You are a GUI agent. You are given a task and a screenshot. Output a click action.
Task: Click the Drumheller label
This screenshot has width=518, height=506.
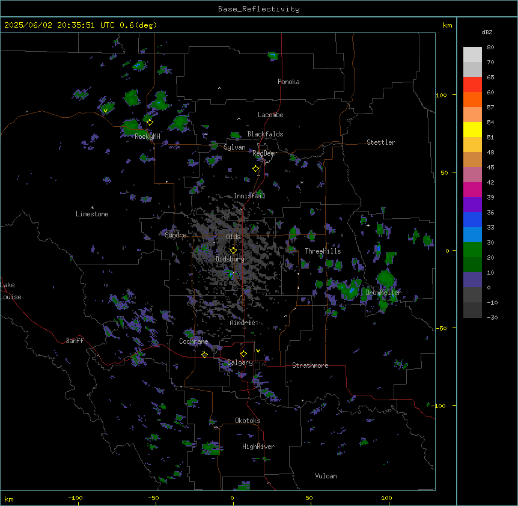point(383,293)
